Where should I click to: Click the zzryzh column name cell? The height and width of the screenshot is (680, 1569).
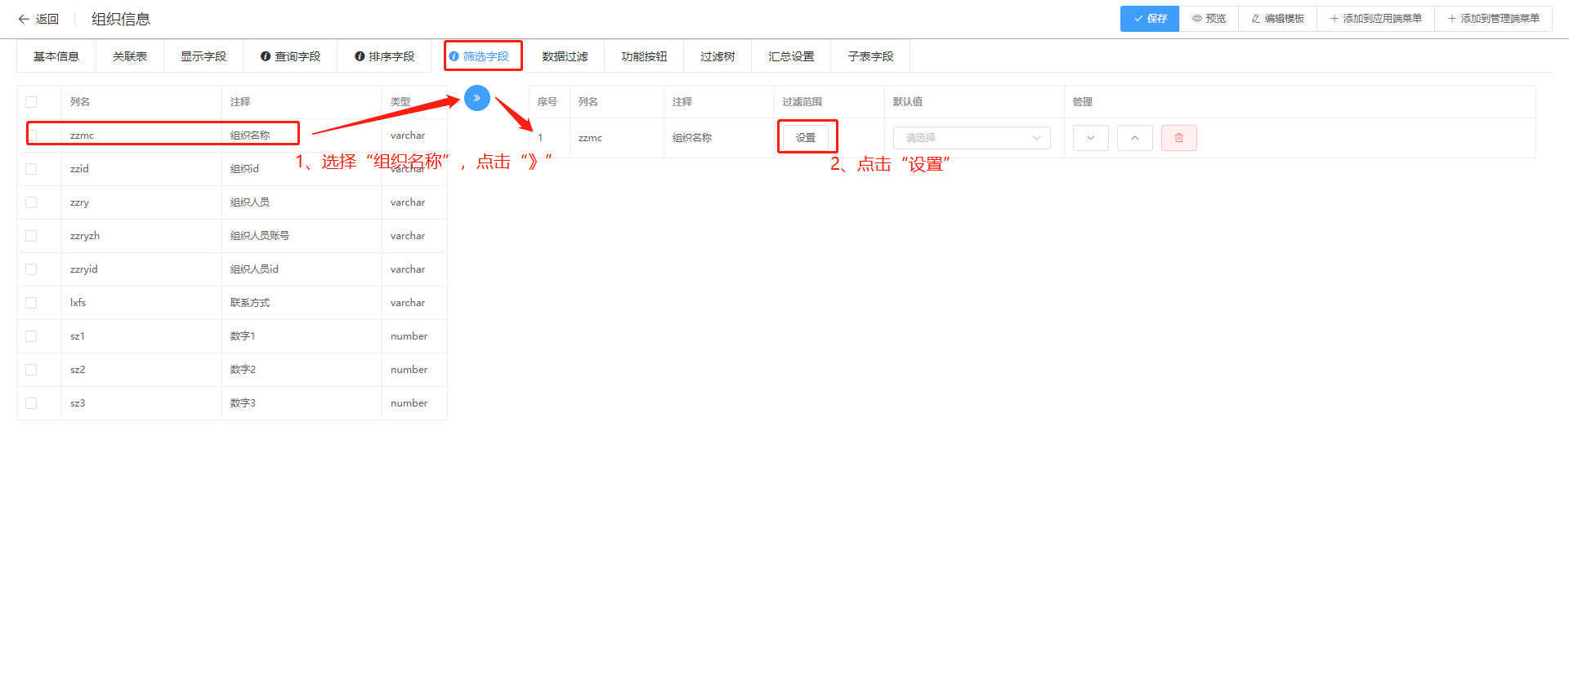coord(141,236)
